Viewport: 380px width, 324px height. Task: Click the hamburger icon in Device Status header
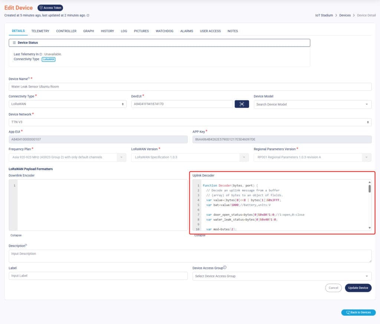[14, 43]
